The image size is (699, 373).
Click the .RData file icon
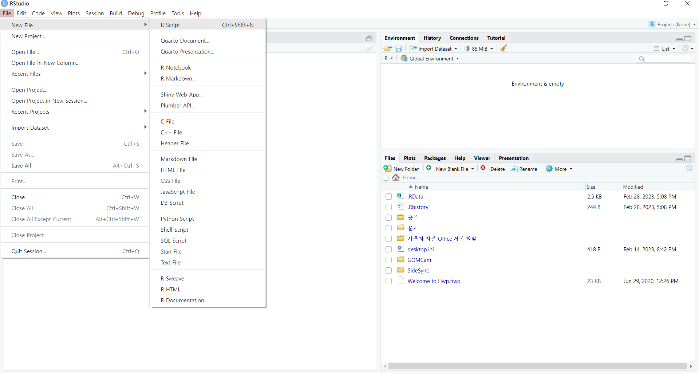[x=400, y=196]
